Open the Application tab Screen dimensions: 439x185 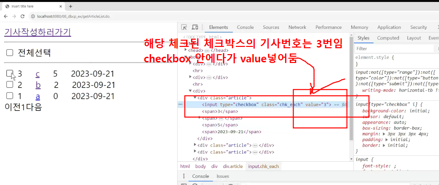pos(389,27)
